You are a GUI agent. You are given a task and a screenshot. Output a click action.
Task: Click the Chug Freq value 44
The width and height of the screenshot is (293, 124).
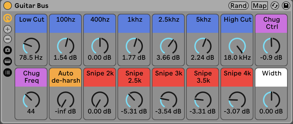click(31, 112)
